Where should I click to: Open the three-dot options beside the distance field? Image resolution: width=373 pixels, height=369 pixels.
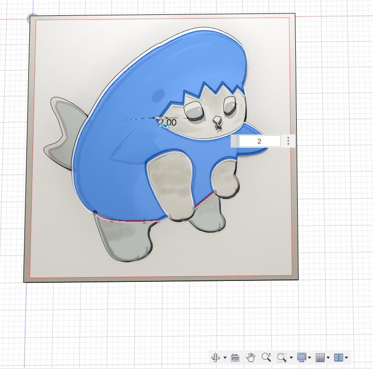(x=288, y=141)
